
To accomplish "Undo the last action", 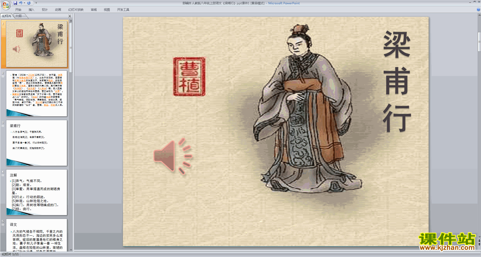I will (21, 3).
